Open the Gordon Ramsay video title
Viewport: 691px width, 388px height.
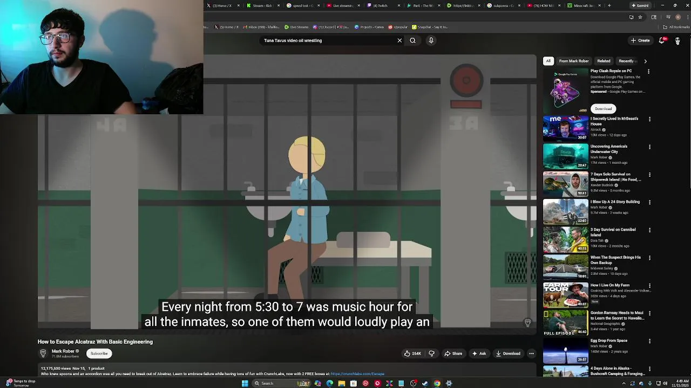click(617, 315)
